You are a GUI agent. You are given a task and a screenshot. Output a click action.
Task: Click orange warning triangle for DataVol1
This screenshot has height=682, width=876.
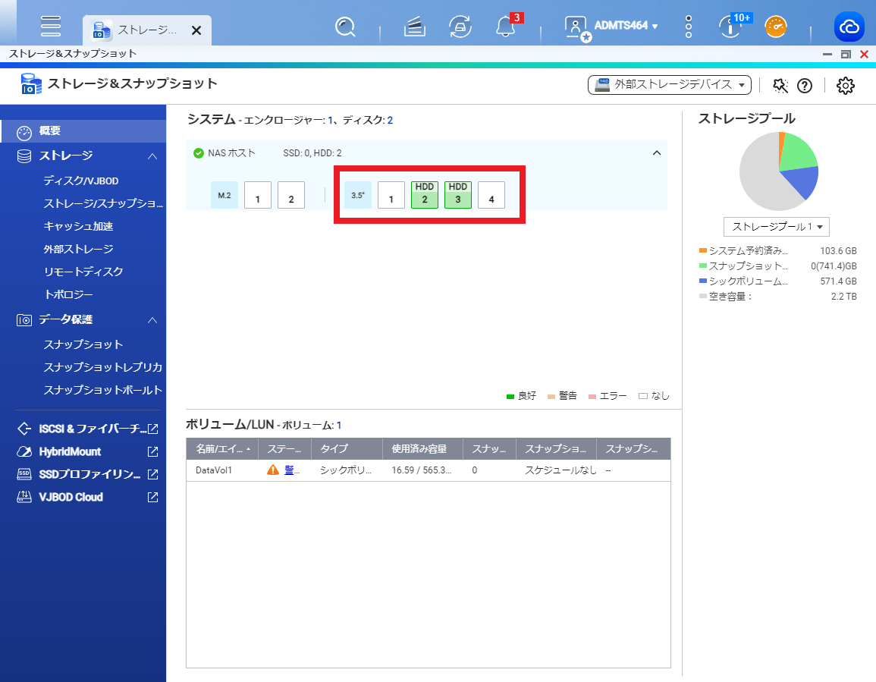click(272, 470)
